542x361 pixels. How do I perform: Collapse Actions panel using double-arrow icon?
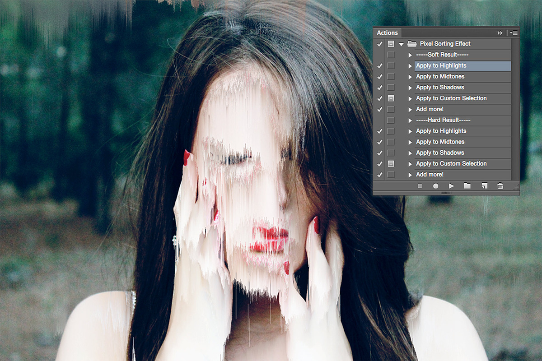coord(500,32)
